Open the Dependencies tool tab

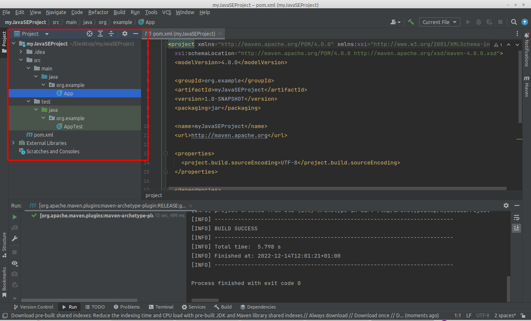click(258, 307)
